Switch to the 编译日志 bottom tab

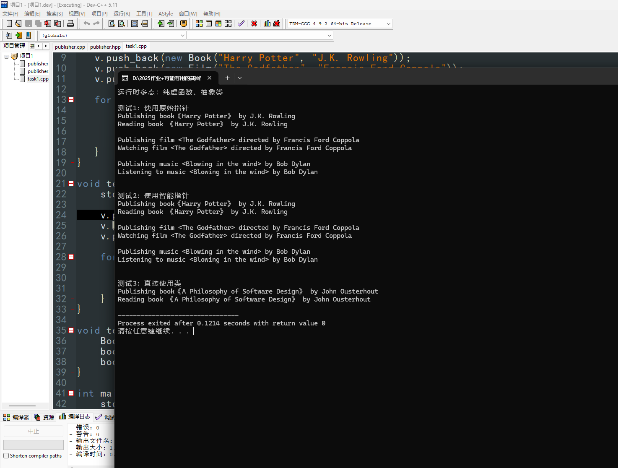pyautogui.click(x=75, y=417)
